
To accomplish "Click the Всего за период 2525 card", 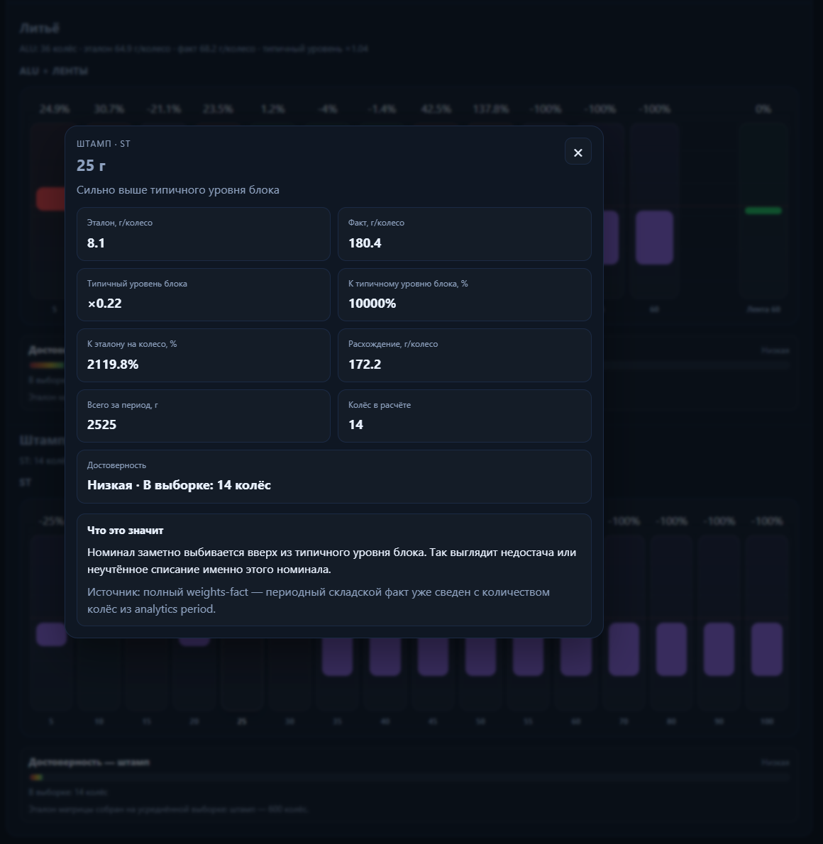I will point(203,416).
